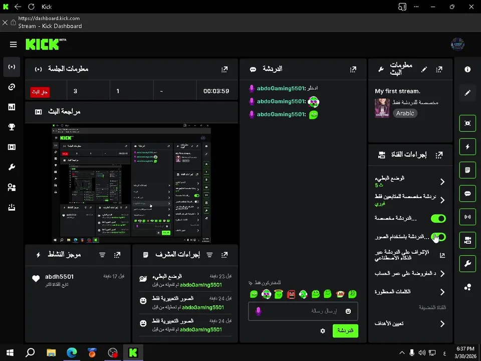This screenshot has width=481, height=361.
Task: Disable the first chat-mode toggle (الدردشة مخصصة)
Action: tap(438, 219)
